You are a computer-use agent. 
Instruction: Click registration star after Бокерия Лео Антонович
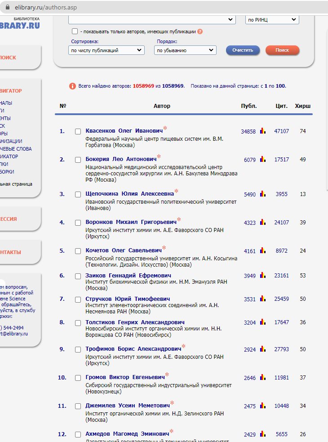point(159,156)
